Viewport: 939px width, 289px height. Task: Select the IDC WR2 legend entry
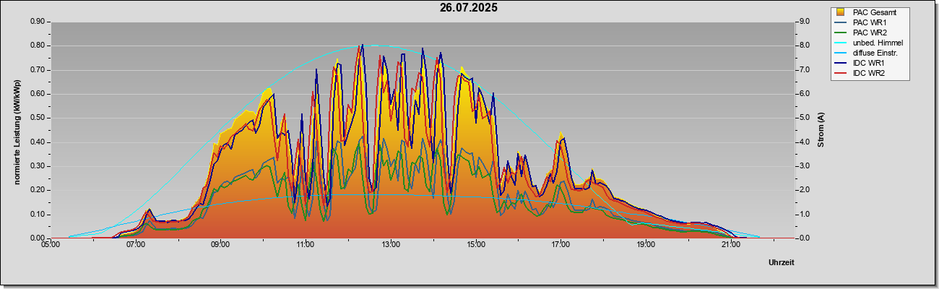tap(869, 73)
